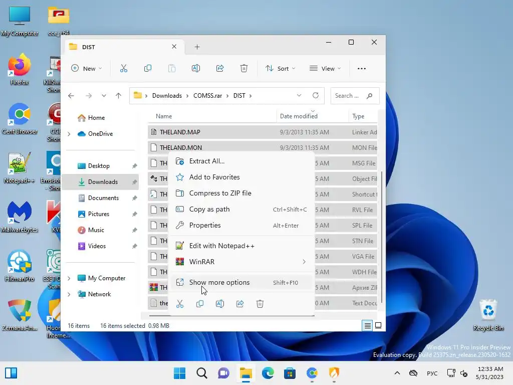Open recent locations chevron next to forward arrow
The image size is (513, 385).
pos(104,96)
